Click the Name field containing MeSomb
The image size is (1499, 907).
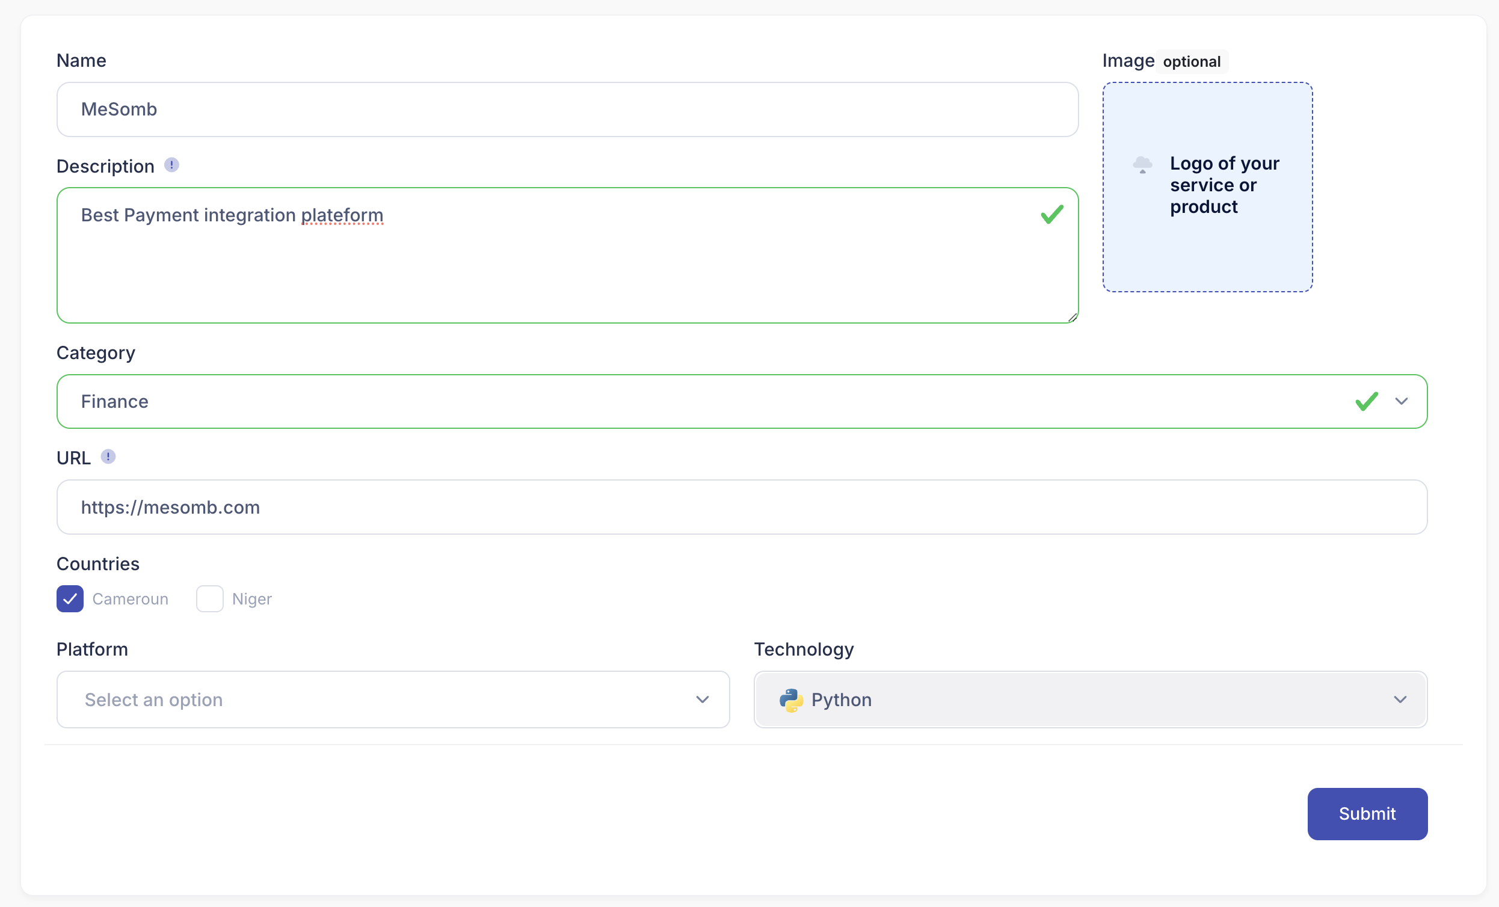click(x=568, y=109)
